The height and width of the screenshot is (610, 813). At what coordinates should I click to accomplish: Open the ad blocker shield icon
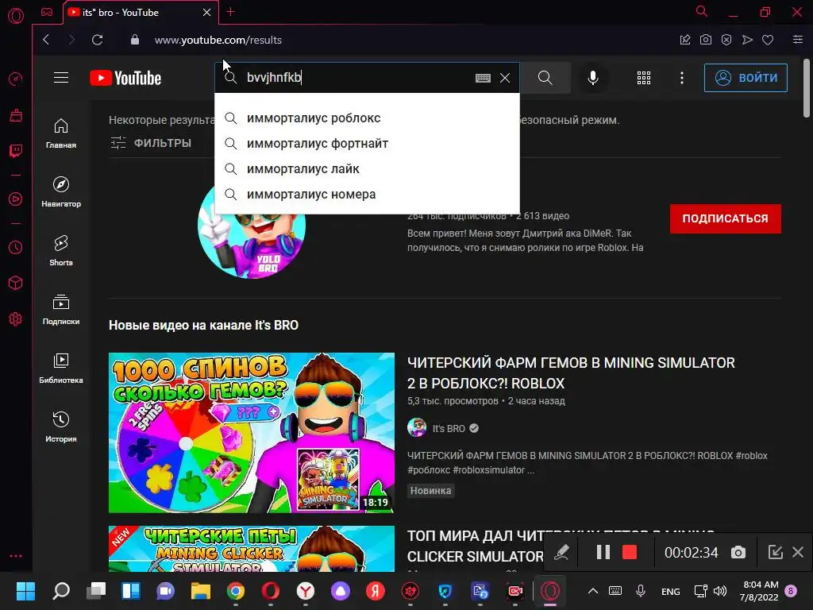pyautogui.click(x=726, y=40)
